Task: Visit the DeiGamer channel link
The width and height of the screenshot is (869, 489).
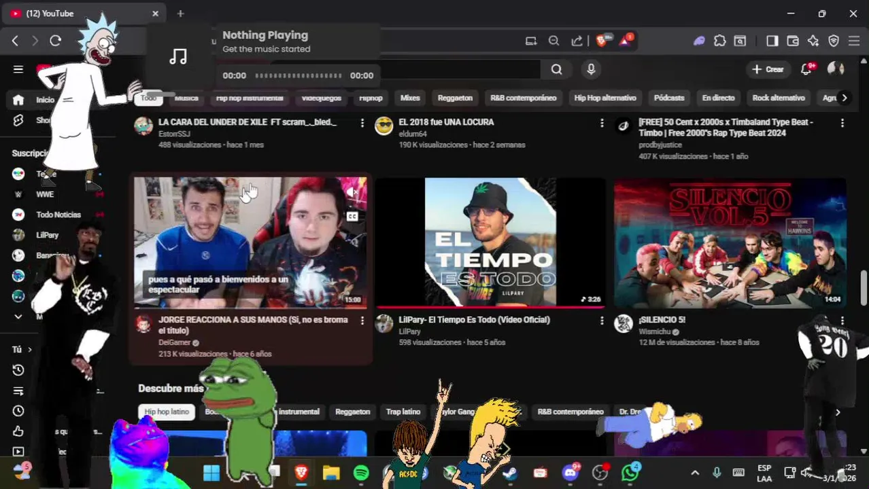Action: (174, 343)
